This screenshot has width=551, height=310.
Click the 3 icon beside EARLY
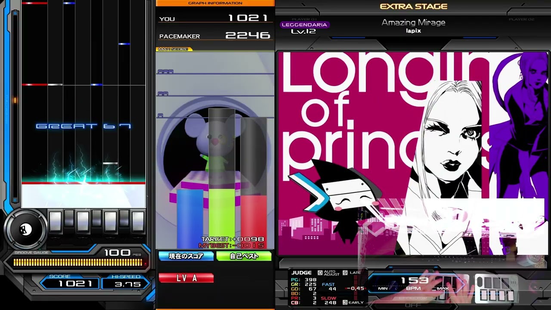(x=345, y=303)
